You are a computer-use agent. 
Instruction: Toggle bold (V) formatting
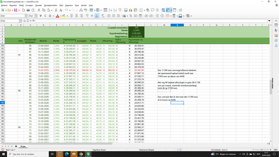41,16
